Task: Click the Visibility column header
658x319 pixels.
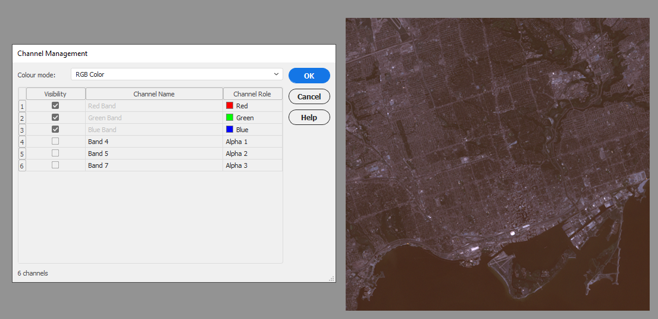Action: (x=56, y=93)
